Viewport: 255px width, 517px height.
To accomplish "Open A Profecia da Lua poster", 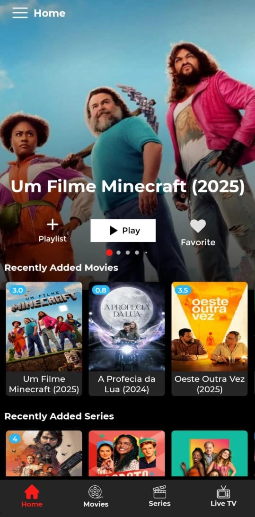I will pyautogui.click(x=127, y=327).
